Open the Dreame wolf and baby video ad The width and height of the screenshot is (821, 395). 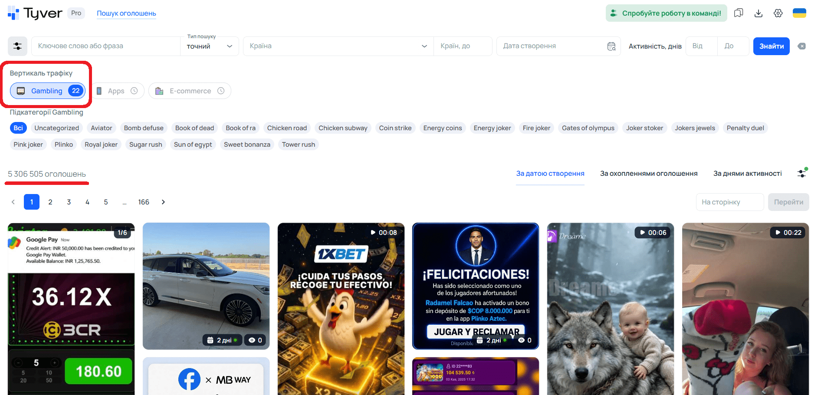click(x=611, y=309)
